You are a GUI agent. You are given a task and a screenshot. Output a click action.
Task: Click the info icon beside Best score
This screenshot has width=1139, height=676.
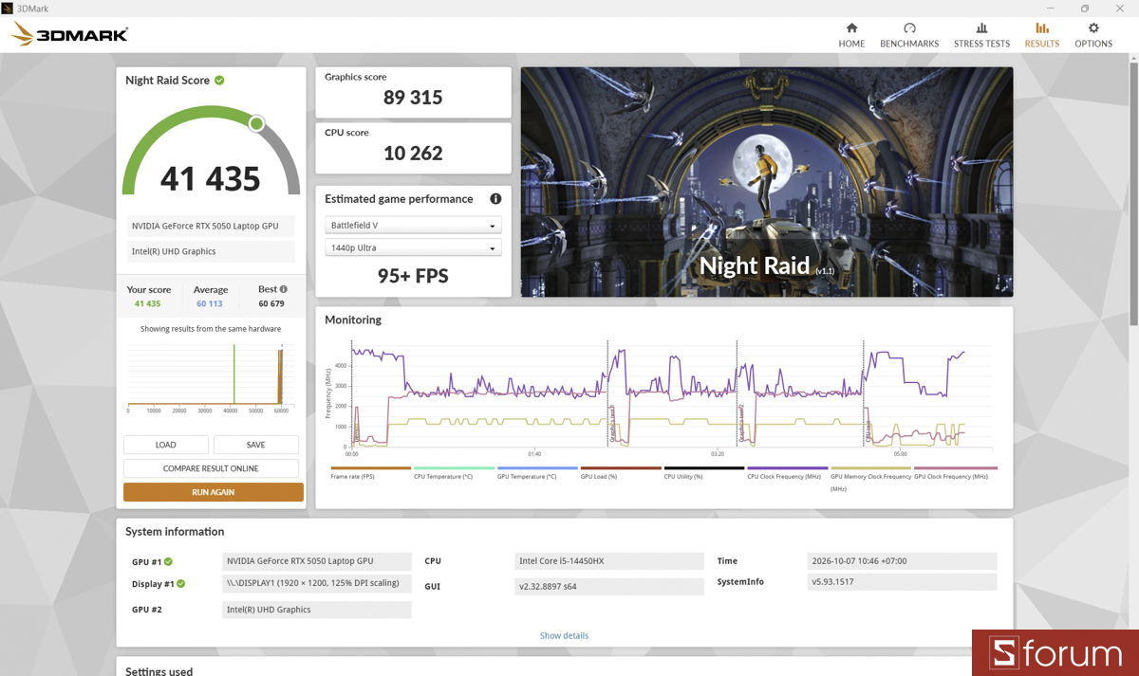pyautogui.click(x=283, y=289)
